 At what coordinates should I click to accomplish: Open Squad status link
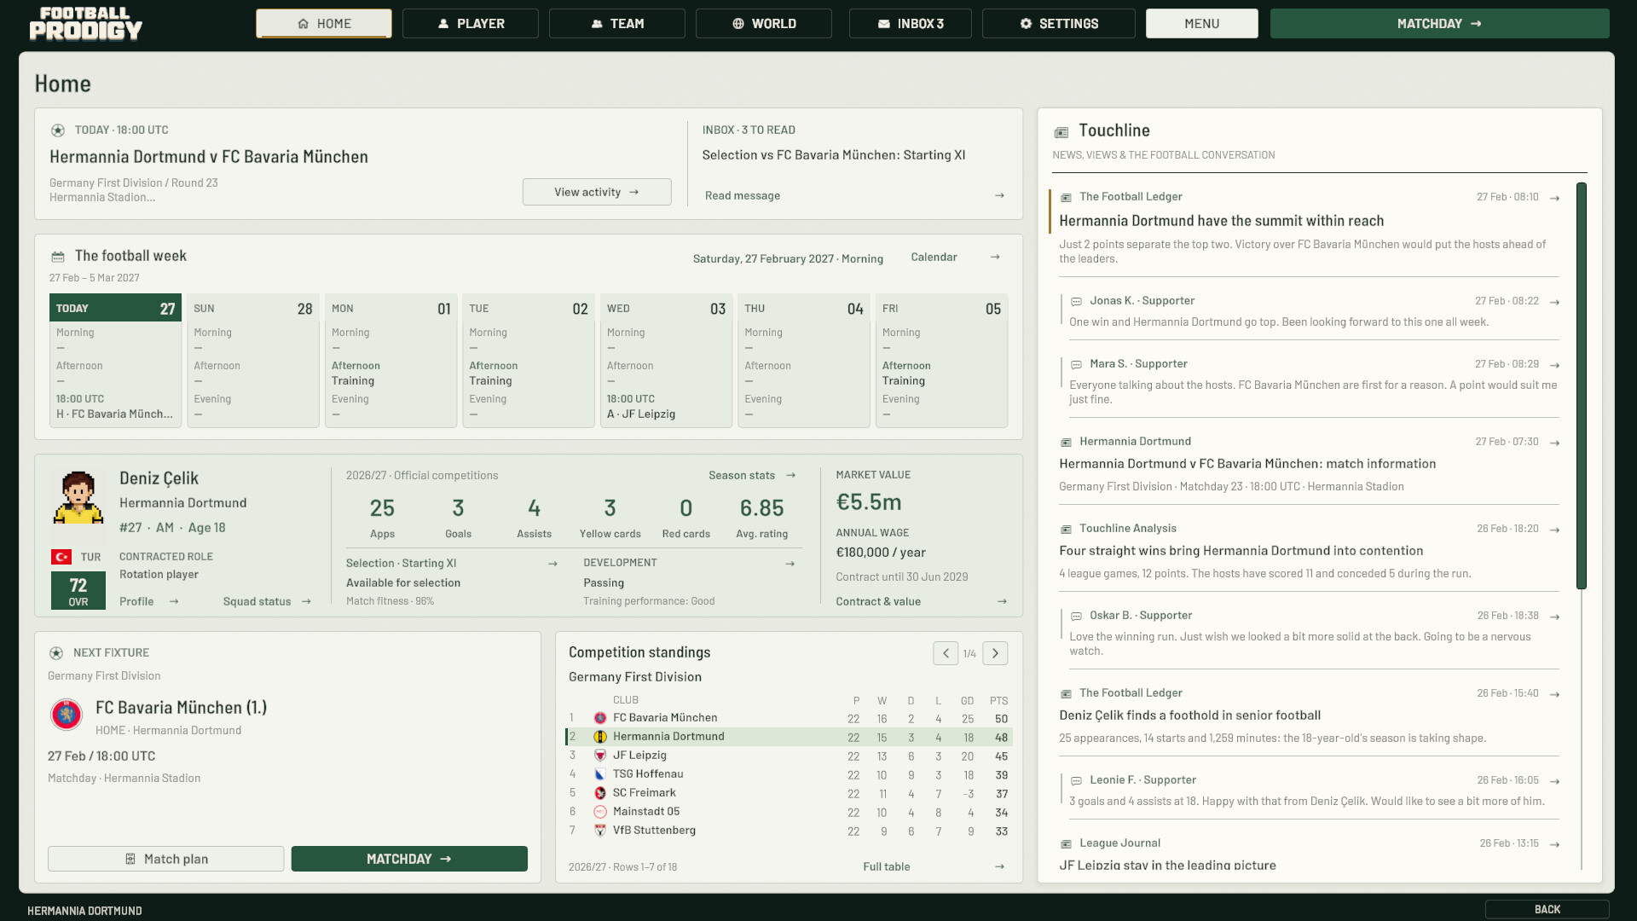(267, 601)
